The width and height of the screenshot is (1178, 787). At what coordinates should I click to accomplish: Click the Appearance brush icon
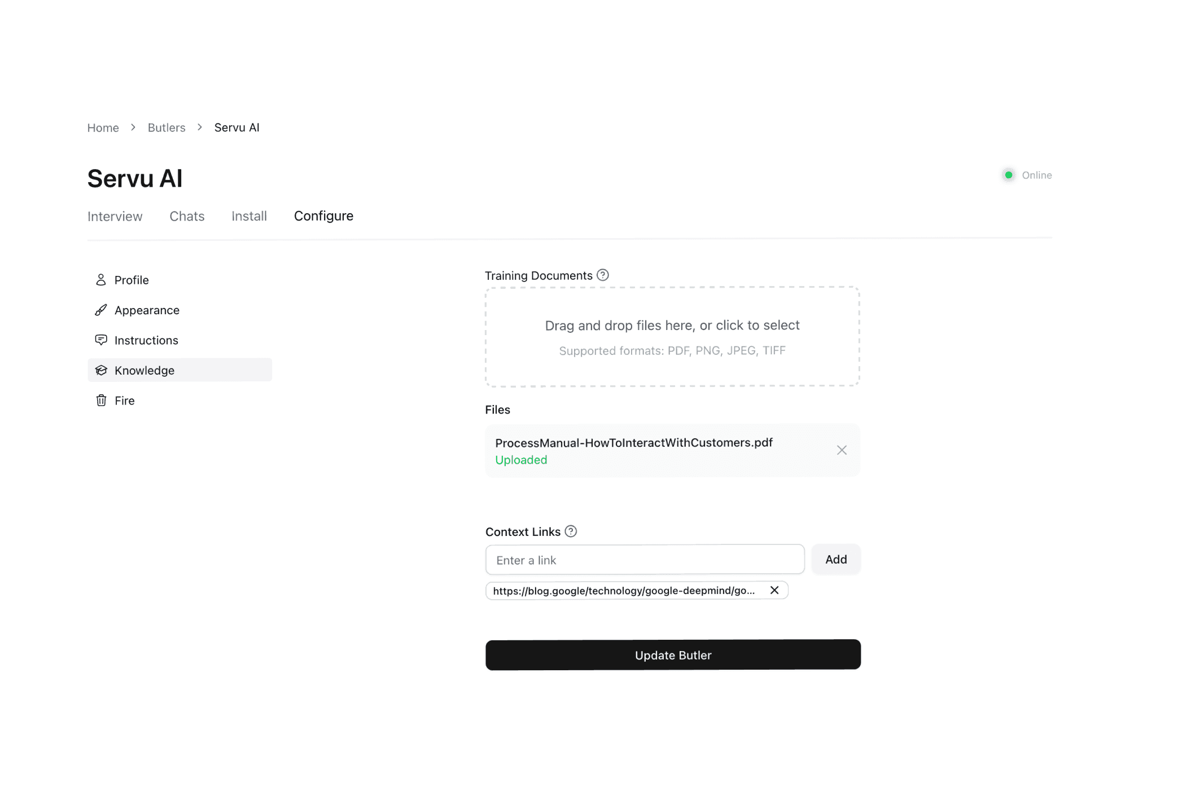point(101,310)
